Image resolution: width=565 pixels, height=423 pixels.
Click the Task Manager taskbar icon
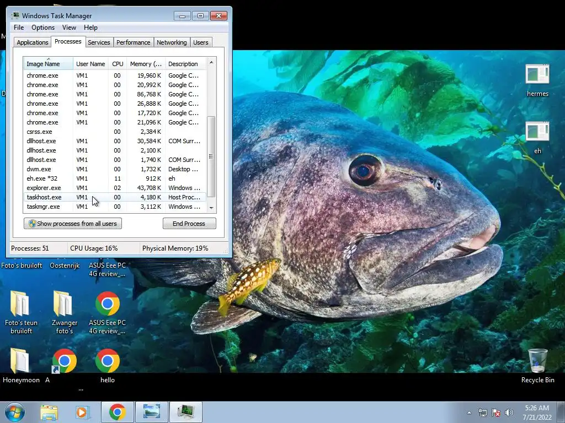186,412
